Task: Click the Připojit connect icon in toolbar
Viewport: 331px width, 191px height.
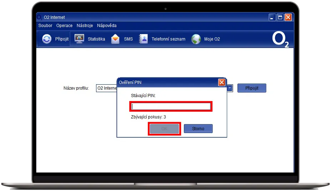Action: (x=47, y=39)
